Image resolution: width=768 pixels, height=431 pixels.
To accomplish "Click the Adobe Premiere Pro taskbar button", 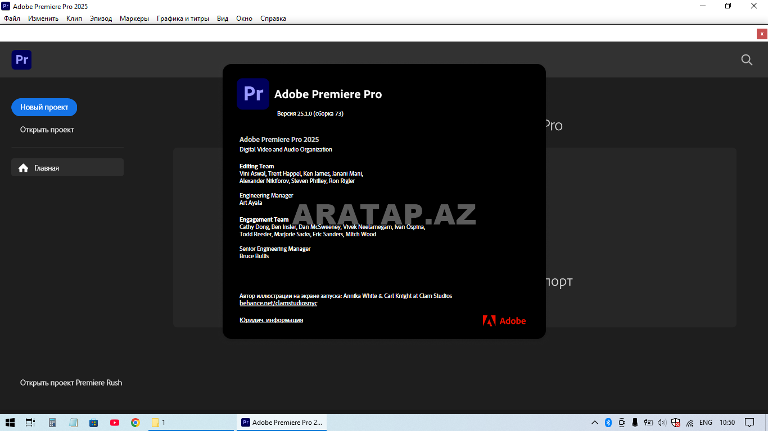I will (282, 423).
